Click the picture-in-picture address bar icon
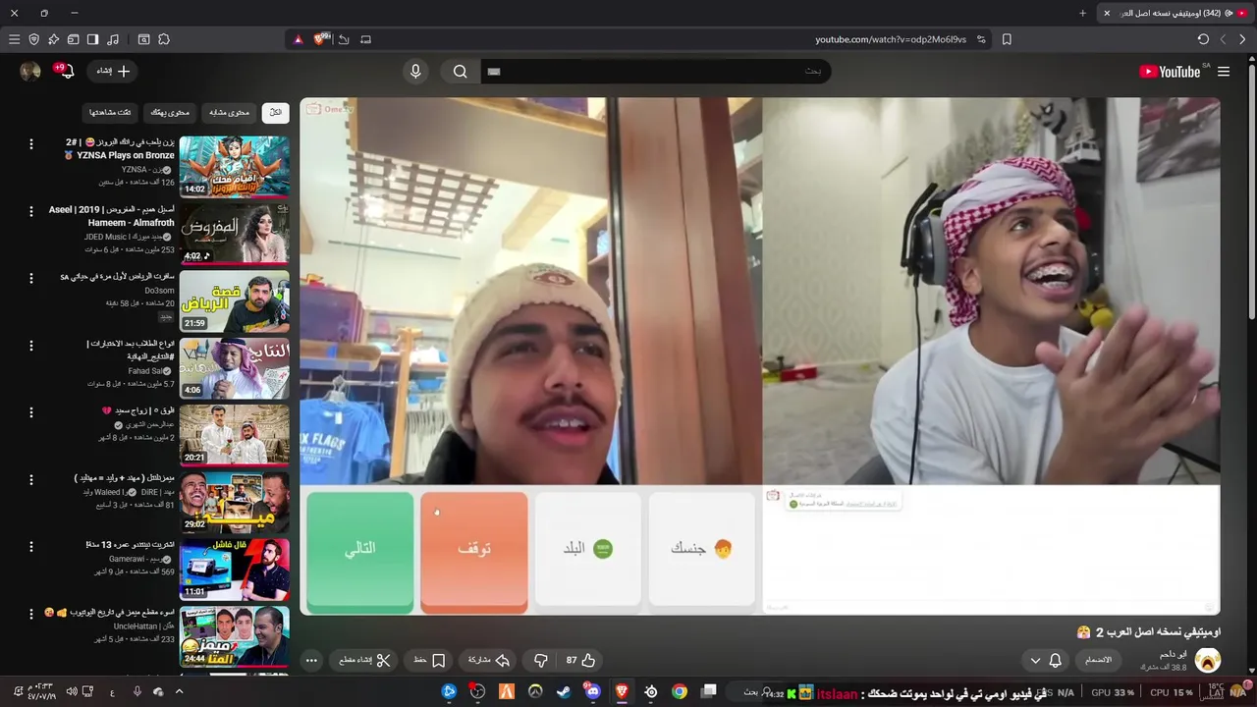The width and height of the screenshot is (1257, 707). pos(365,39)
